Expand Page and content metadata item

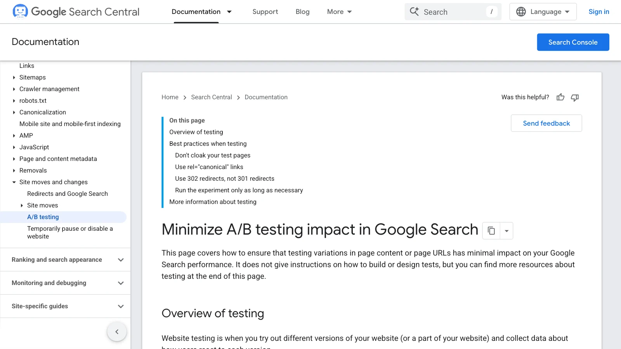(x=14, y=159)
